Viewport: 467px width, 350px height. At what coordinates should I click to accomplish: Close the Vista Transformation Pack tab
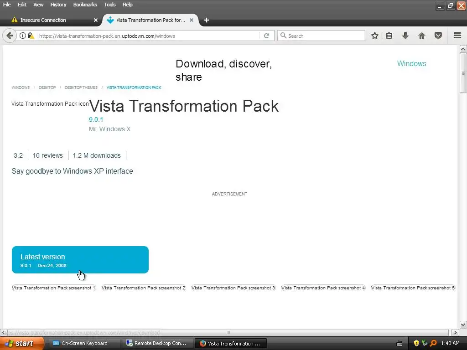(192, 20)
